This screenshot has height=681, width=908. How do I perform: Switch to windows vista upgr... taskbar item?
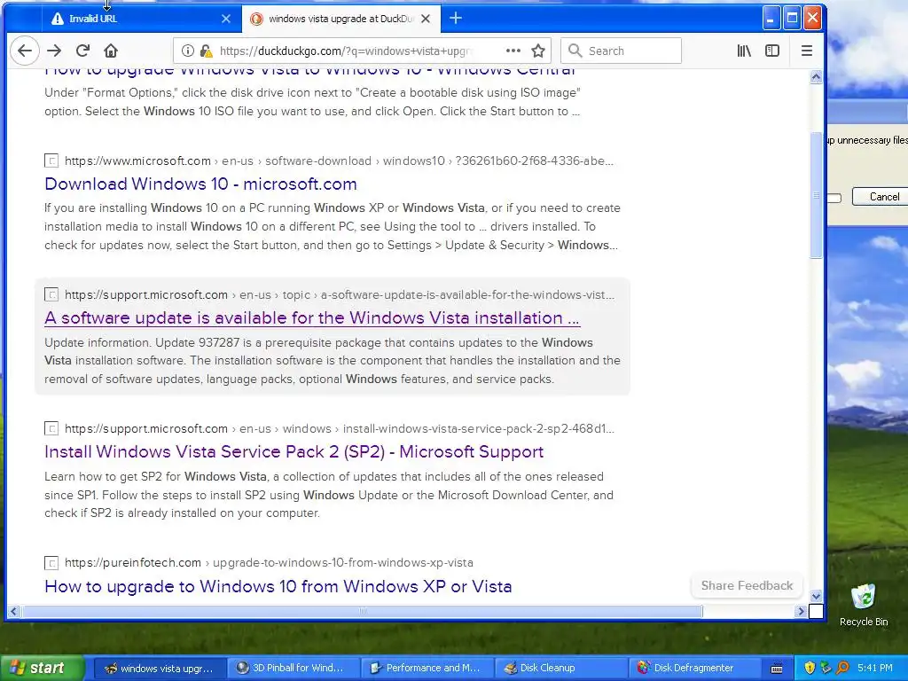pyautogui.click(x=160, y=669)
